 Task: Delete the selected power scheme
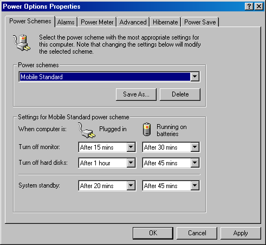180,94
